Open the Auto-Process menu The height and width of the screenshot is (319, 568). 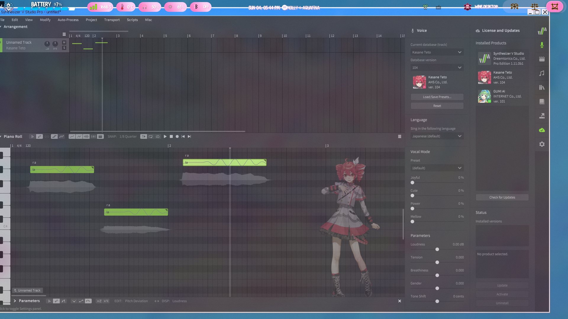point(68,20)
